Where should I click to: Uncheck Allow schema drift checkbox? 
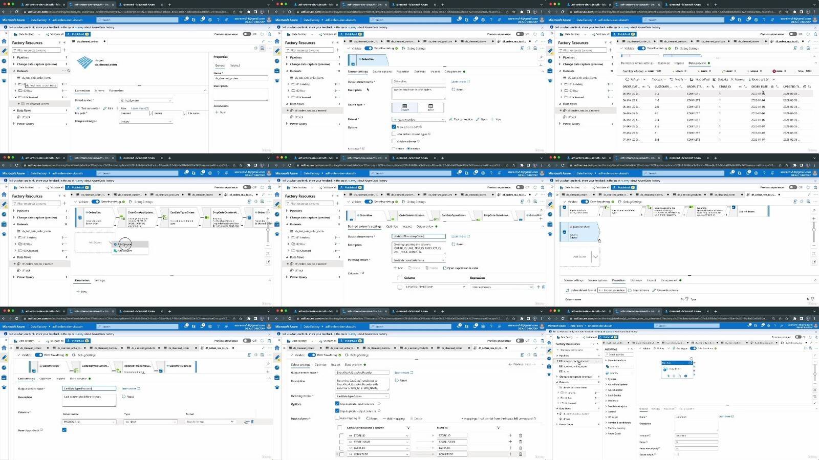(x=394, y=127)
